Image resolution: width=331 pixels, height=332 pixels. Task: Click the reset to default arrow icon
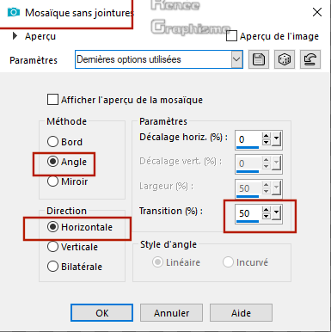(x=310, y=59)
